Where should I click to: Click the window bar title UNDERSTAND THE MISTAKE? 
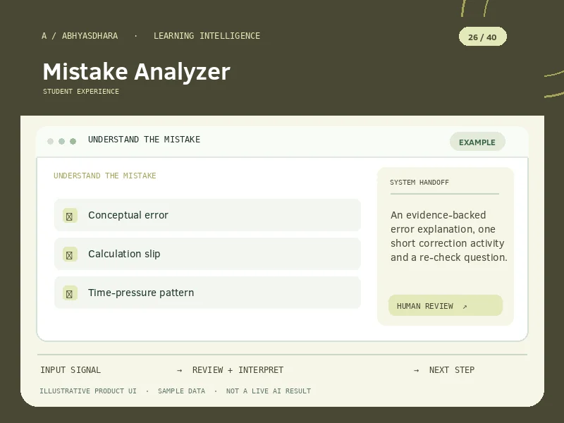click(x=144, y=140)
